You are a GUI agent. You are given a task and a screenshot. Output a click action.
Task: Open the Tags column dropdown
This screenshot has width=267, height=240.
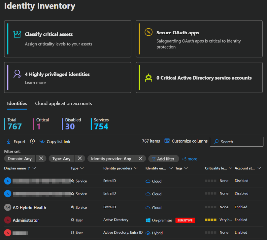click(x=186, y=168)
